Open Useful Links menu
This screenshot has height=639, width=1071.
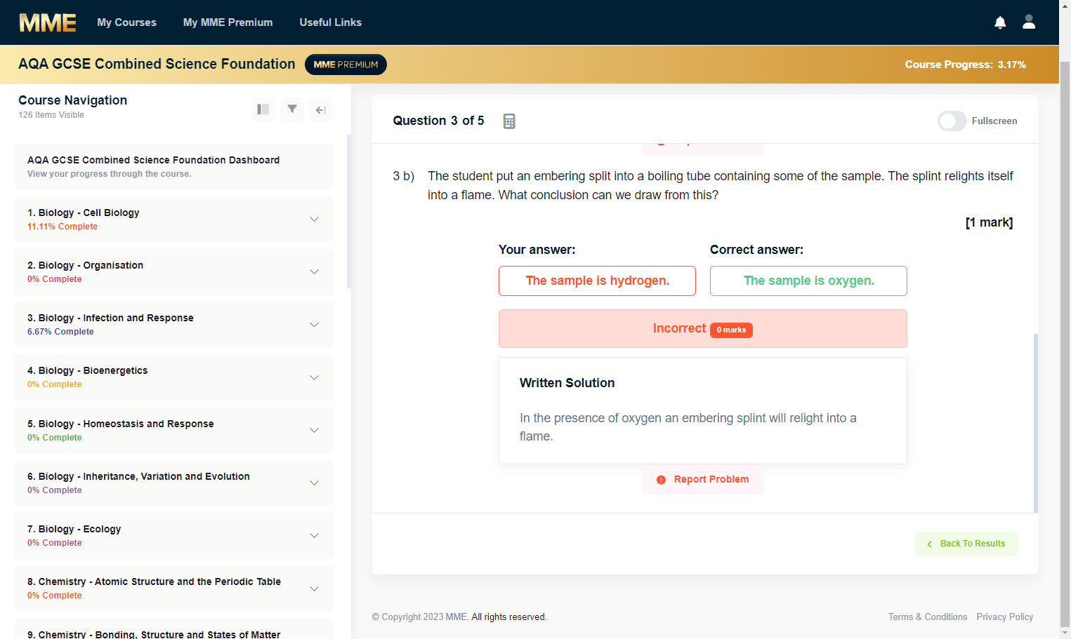[330, 22]
